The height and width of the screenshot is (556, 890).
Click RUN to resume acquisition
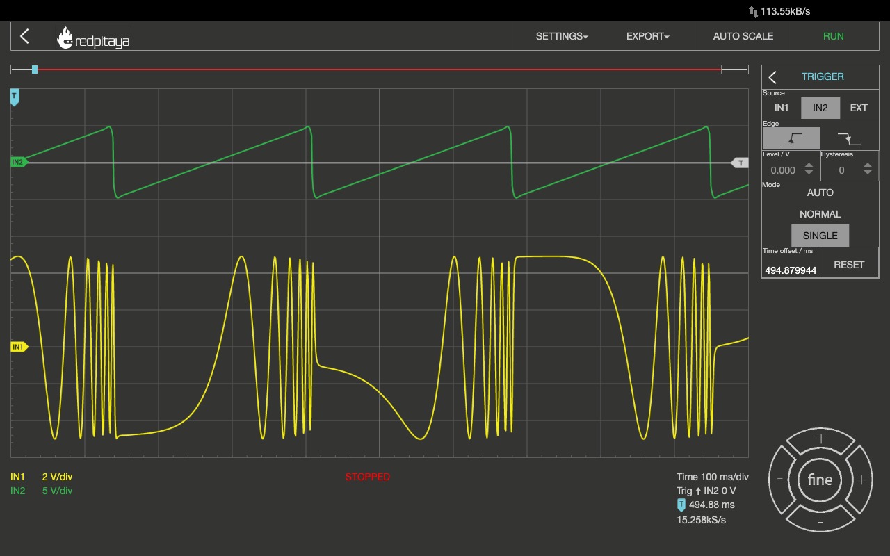833,36
